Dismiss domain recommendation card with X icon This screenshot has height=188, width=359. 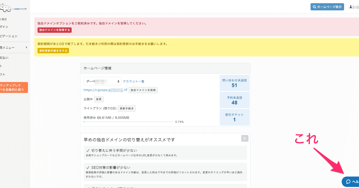click(x=244, y=138)
